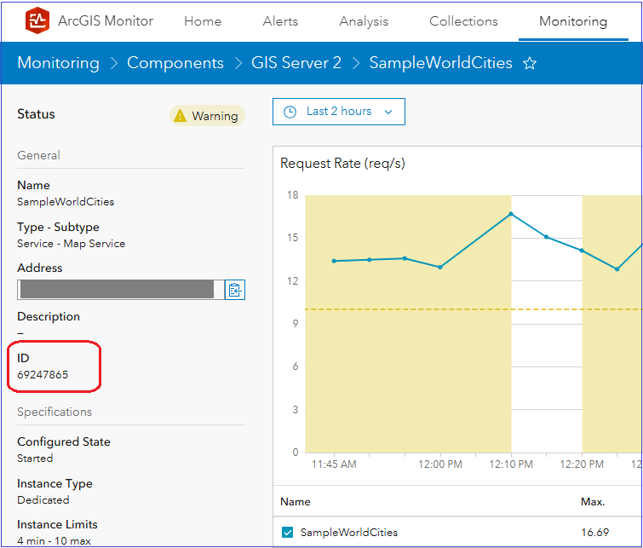The image size is (643, 548).
Task: Click the General section heading
Action: pyautogui.click(x=38, y=155)
